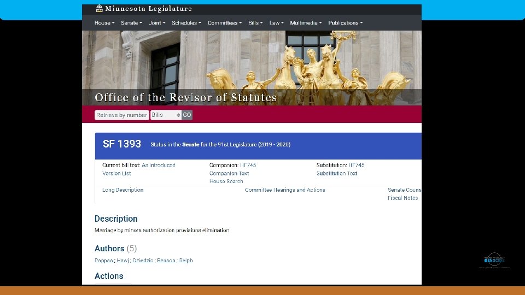The height and width of the screenshot is (295, 525).
Task: Open Substitution HF745 link
Action: click(356, 165)
